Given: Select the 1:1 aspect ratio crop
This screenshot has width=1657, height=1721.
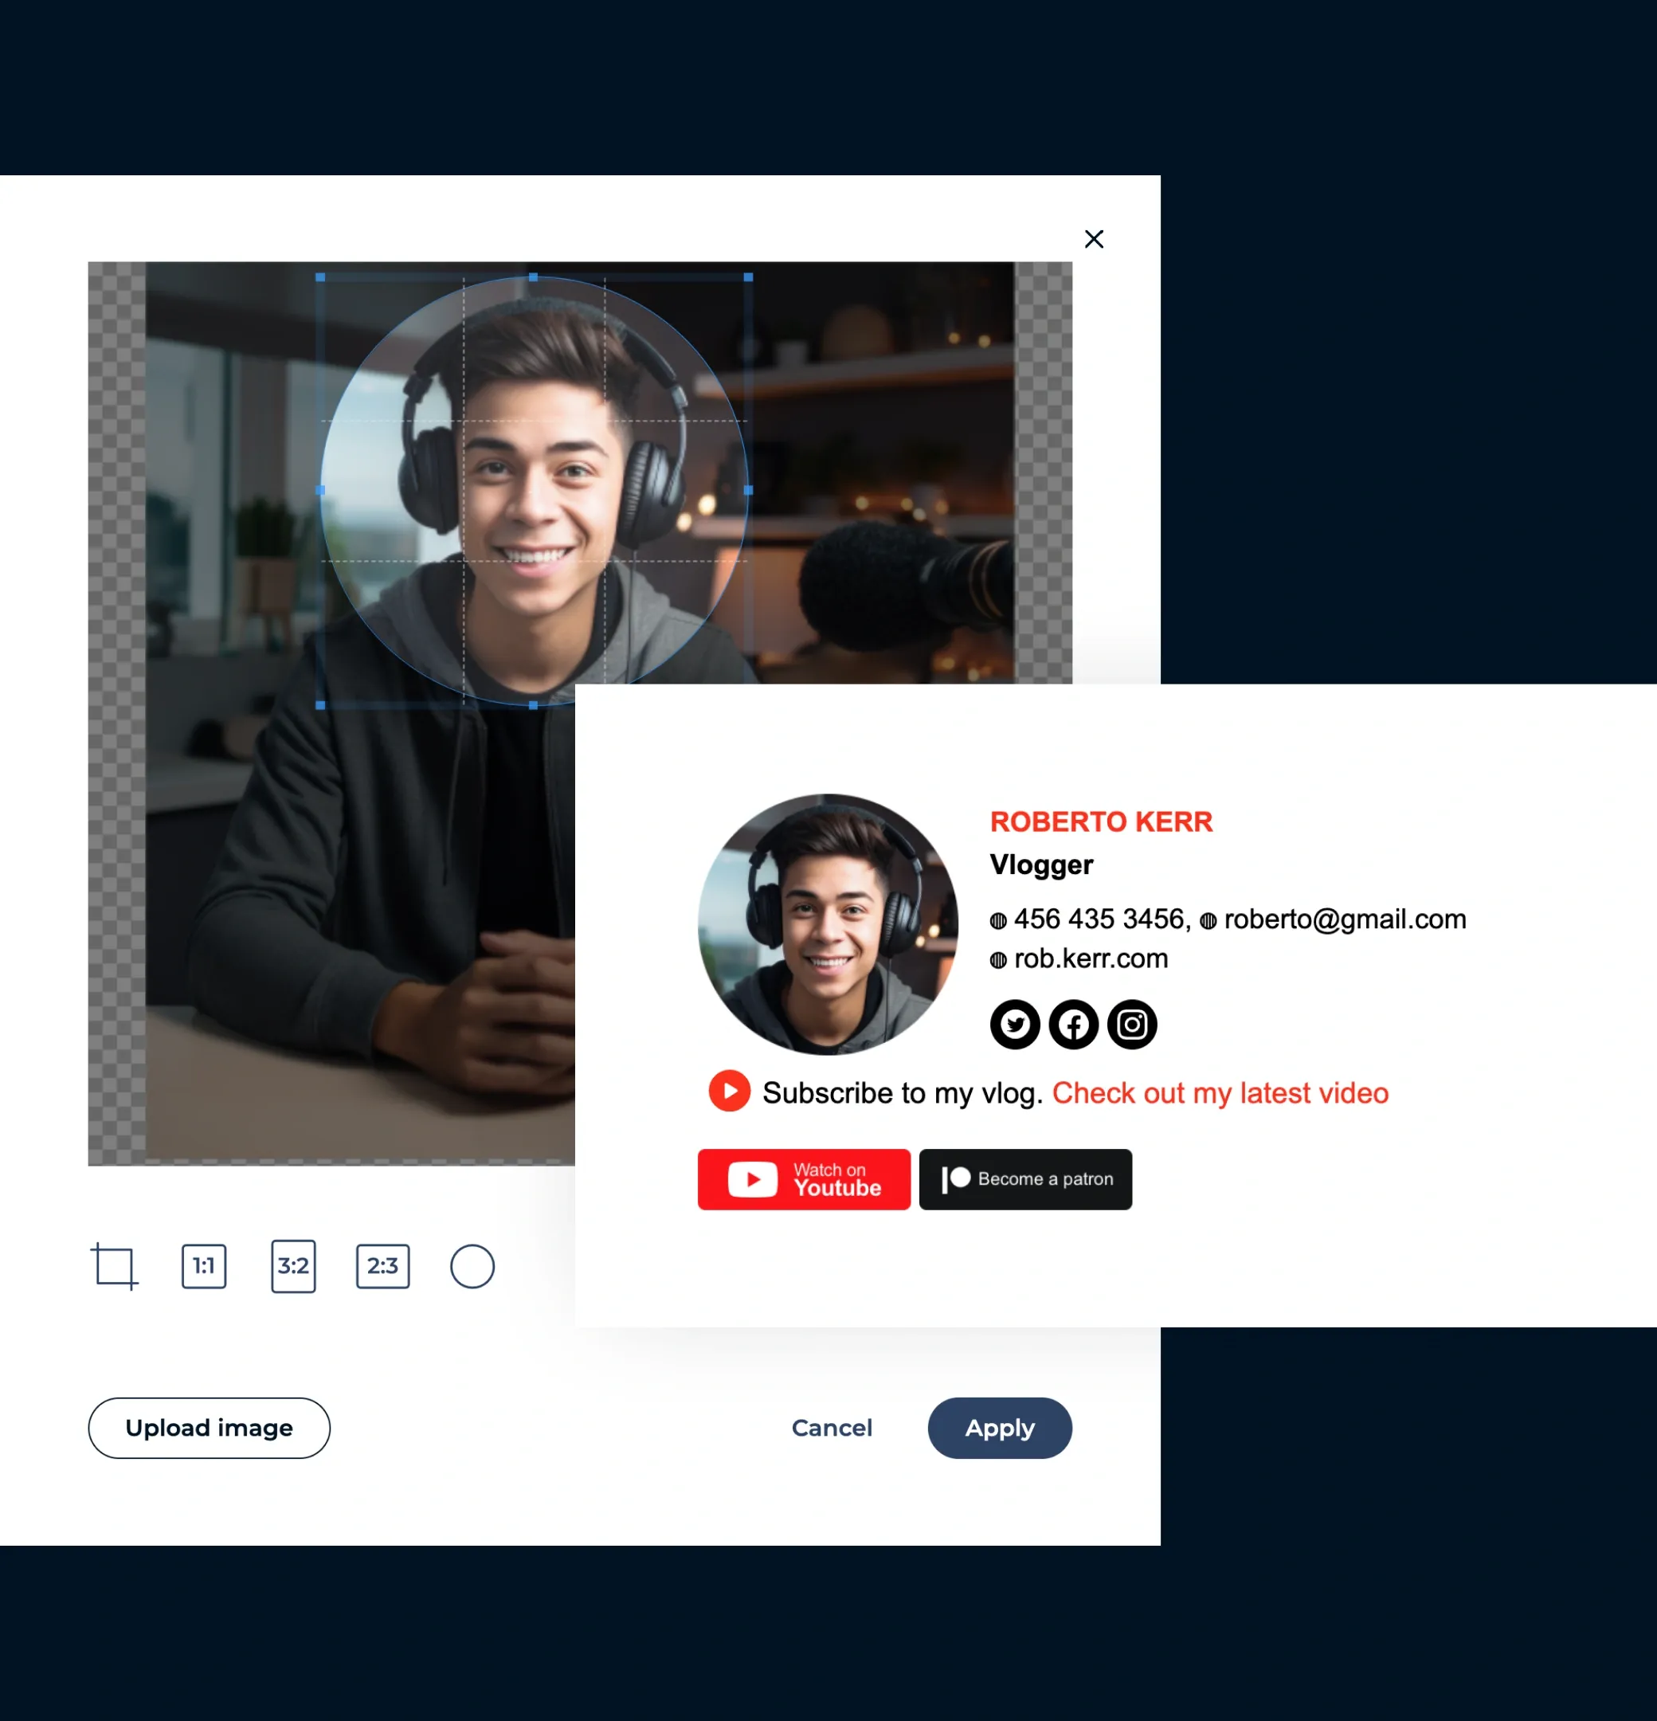Looking at the screenshot, I should [202, 1266].
